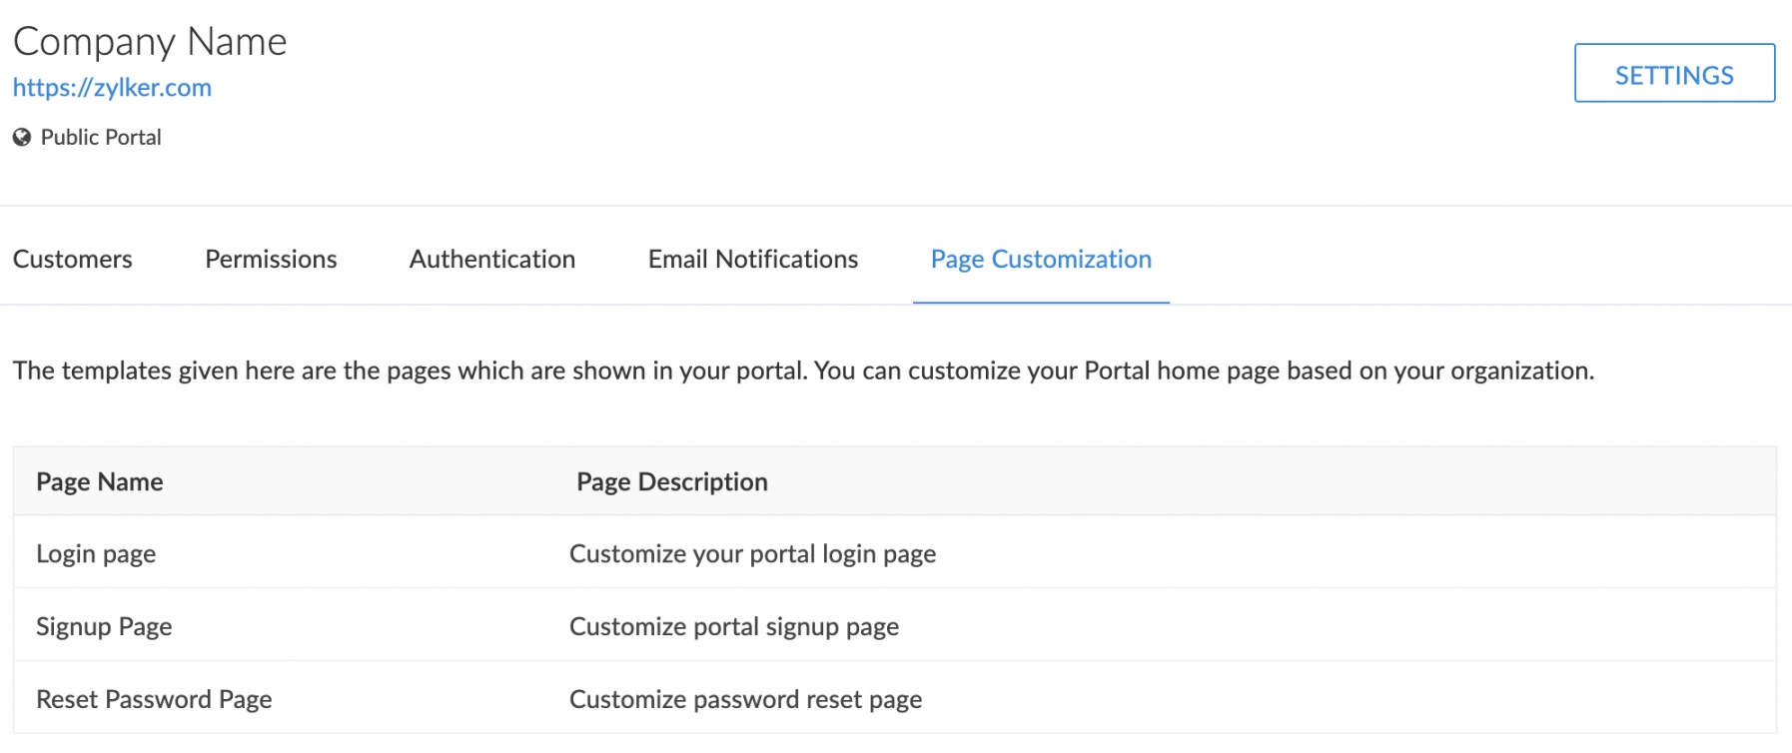Viewport: 1792px width, 753px height.
Task: Click the globe icon beside Public Portal
Action: point(22,137)
